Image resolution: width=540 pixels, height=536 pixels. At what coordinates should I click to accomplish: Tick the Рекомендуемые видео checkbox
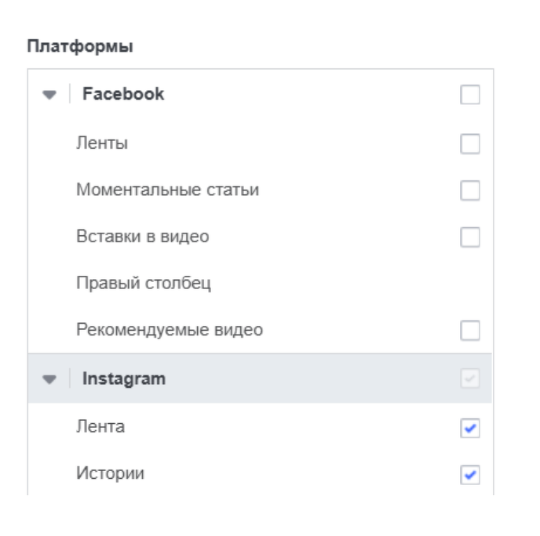470,331
